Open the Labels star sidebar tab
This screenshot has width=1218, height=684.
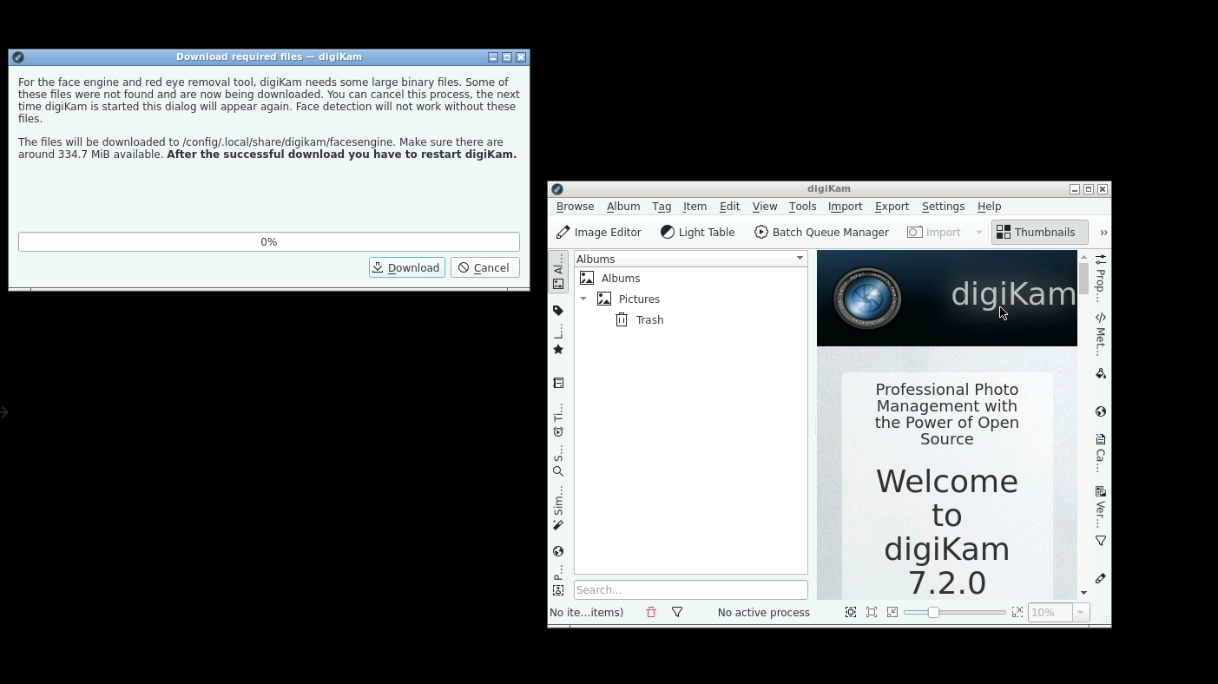click(558, 340)
